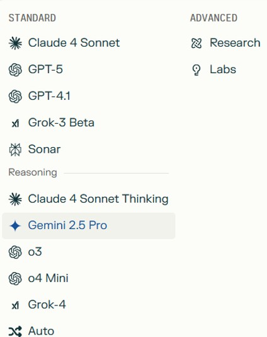Choose the Gemini 2.5 Pro option
Image resolution: width=267 pixels, height=337 pixels.
click(89, 226)
